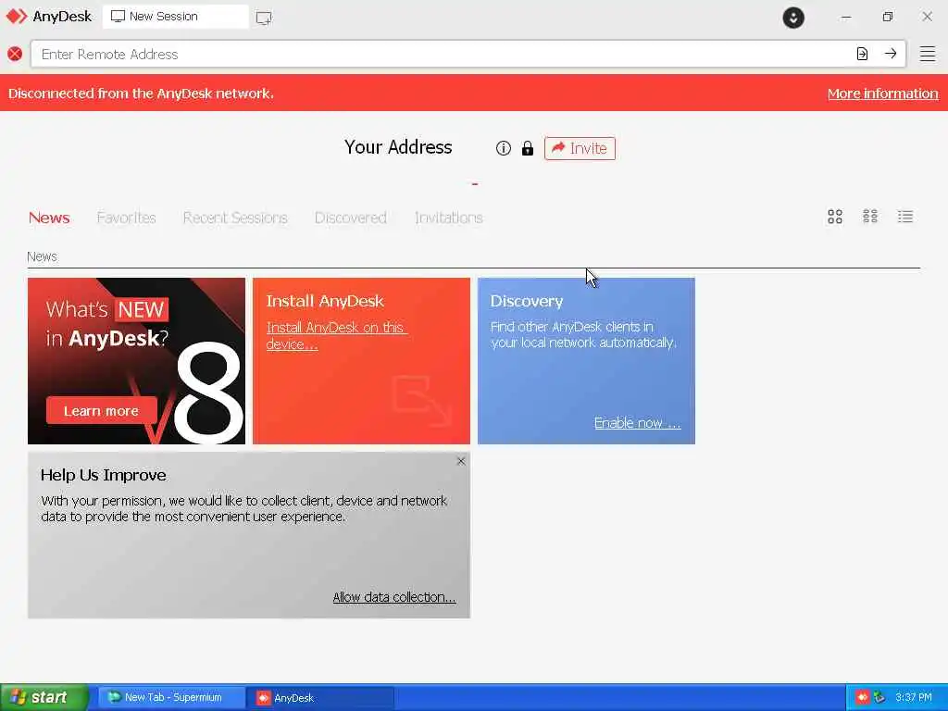Click the second system tray icon
This screenshot has width=948, height=711.
click(x=879, y=697)
